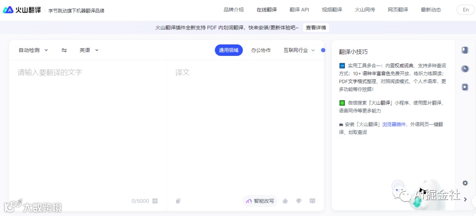Click the blue dot next to 互联网行业
The image size is (476, 216).
[x=323, y=50]
